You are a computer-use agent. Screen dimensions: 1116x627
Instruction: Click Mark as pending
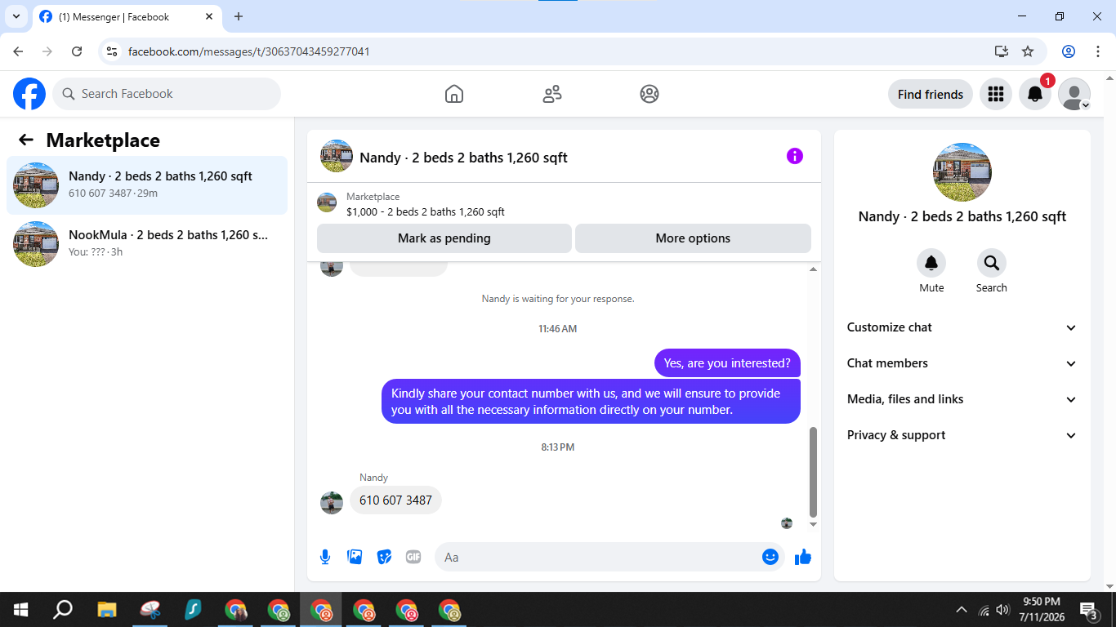point(444,238)
